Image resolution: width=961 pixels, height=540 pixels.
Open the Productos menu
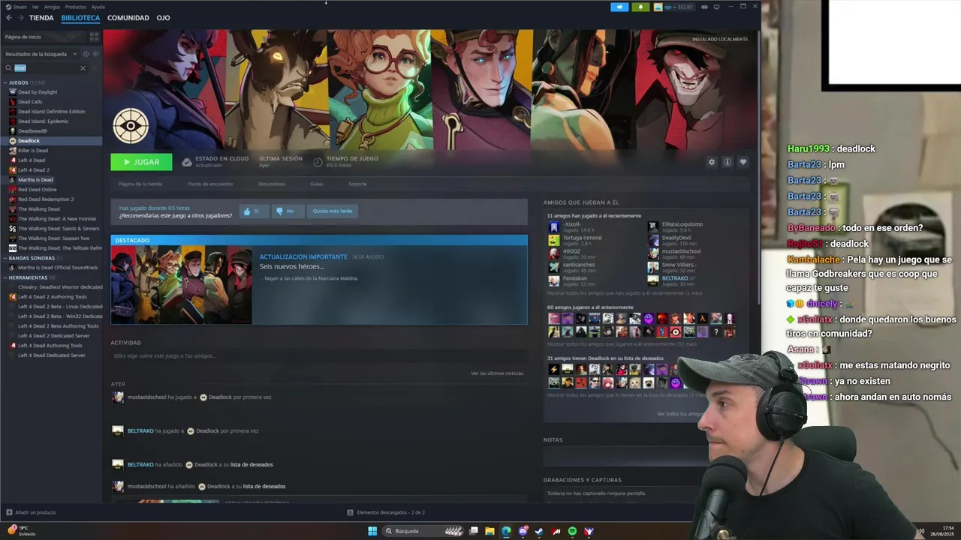(75, 7)
